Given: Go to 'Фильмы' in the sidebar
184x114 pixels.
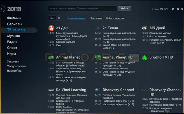Looking at the screenshot, I should (14, 18).
